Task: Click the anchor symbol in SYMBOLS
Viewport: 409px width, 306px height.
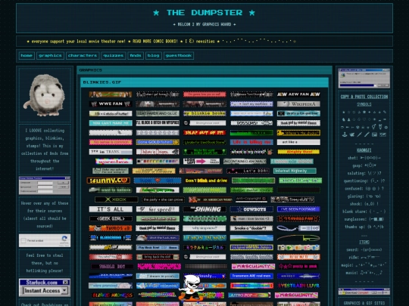Action: [345, 134]
